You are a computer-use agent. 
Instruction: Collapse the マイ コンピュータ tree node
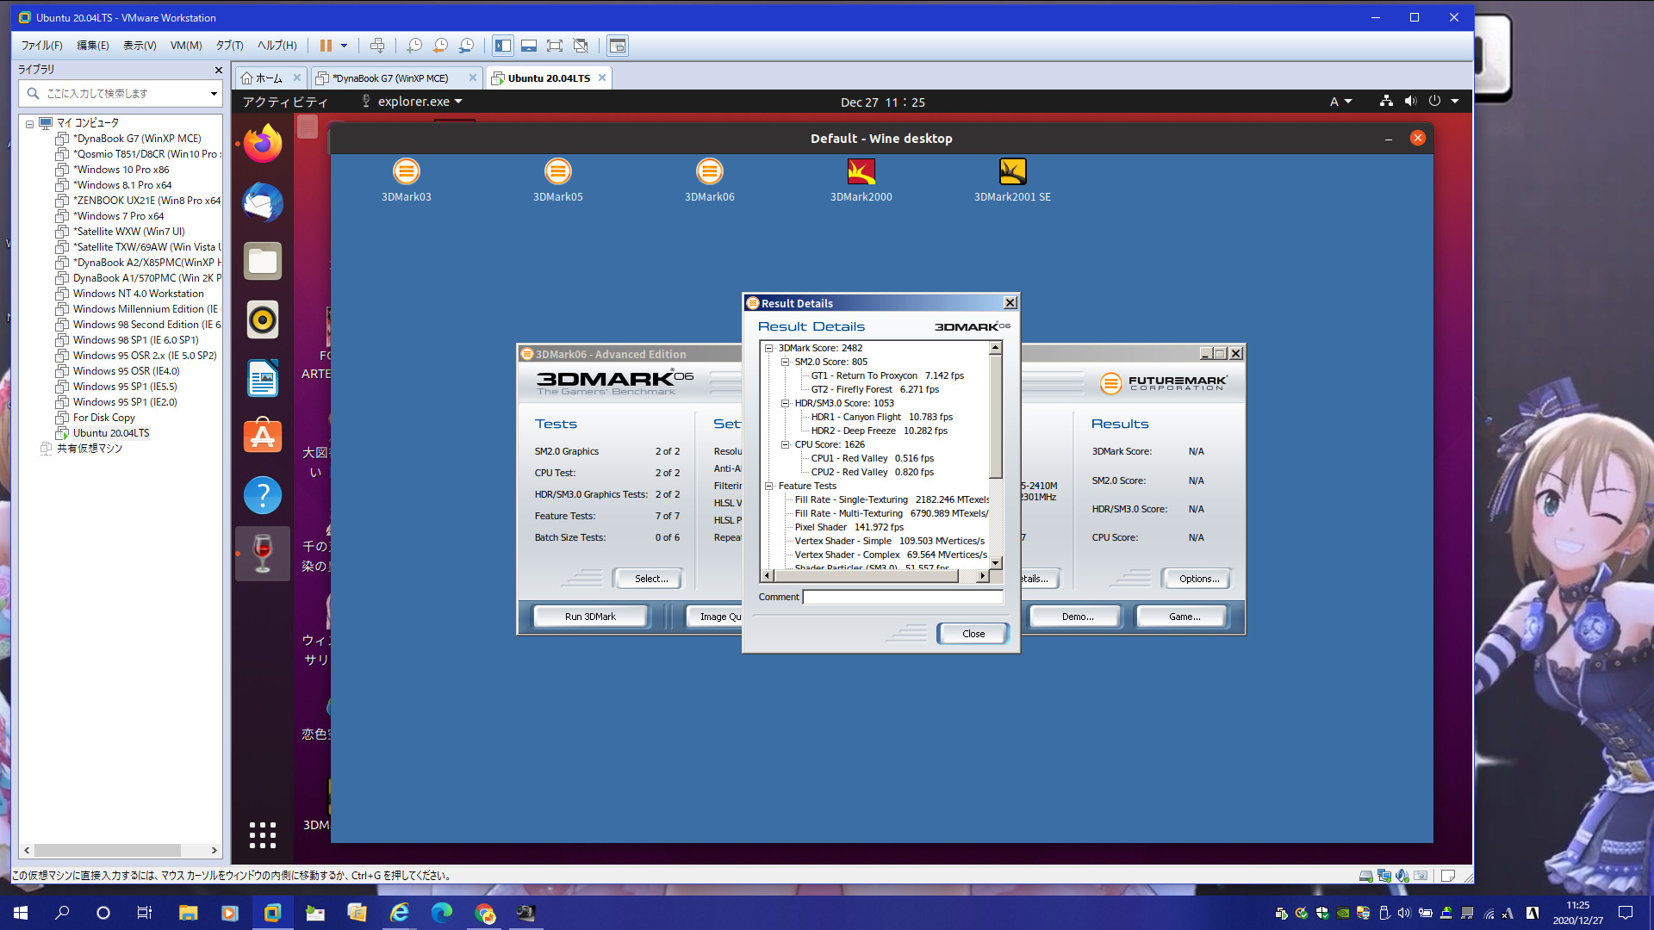(x=29, y=124)
